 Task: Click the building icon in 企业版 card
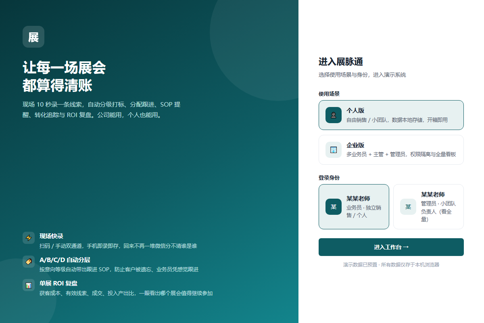tap(334, 150)
